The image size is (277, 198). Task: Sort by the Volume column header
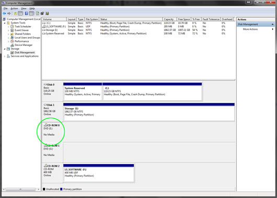point(54,19)
